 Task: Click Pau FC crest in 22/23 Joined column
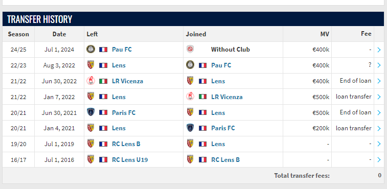190,65
